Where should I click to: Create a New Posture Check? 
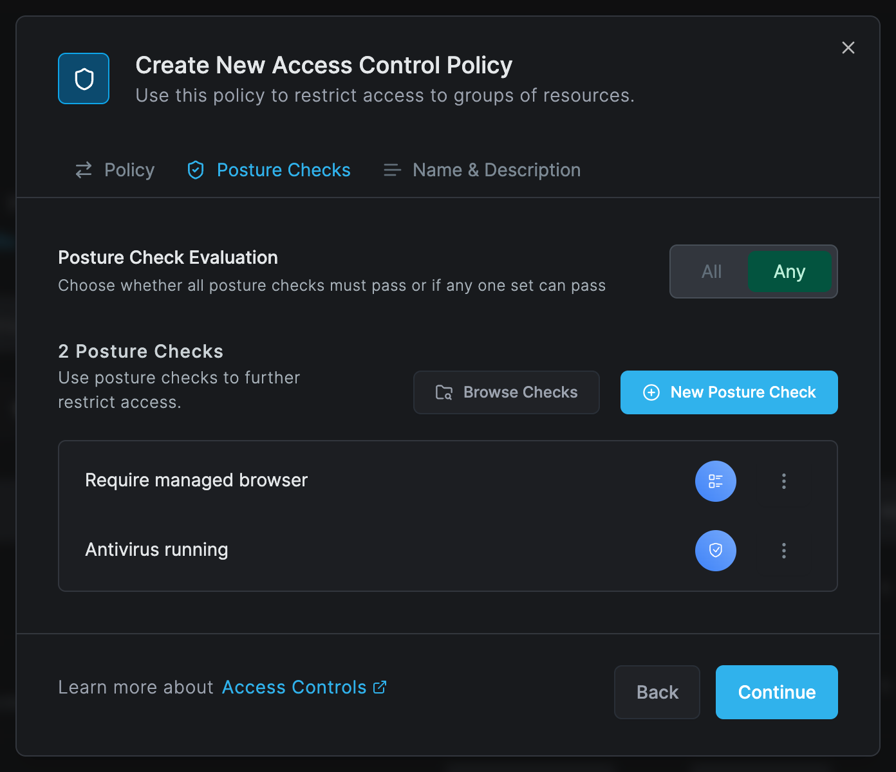point(729,392)
